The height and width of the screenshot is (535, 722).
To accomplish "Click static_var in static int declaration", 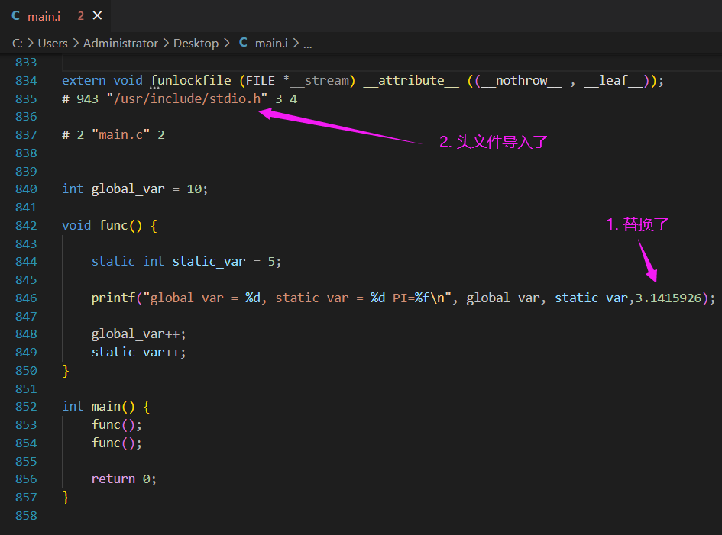I will 209,261.
